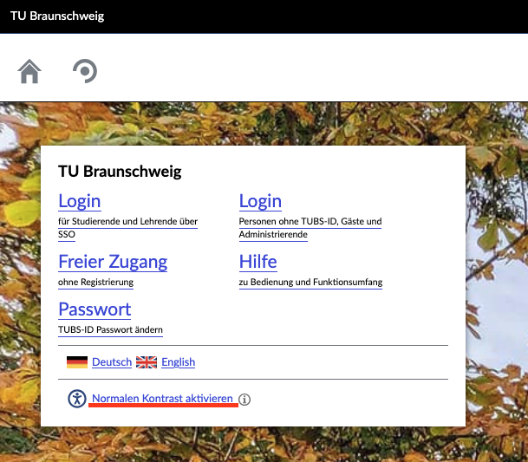The image size is (528, 462).
Task: Click the accessibility person icon
Action: pyautogui.click(x=78, y=399)
